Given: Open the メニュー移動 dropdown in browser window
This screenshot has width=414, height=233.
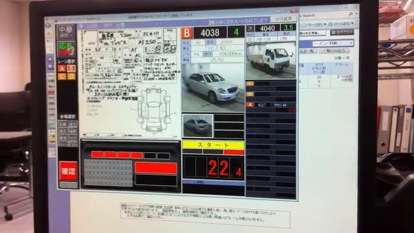Looking at the screenshot, I should click(332, 43).
